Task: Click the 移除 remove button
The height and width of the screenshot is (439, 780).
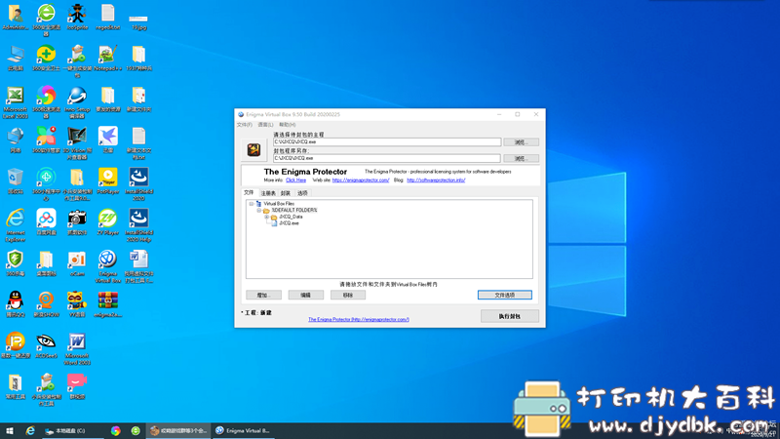Action: coord(348,296)
